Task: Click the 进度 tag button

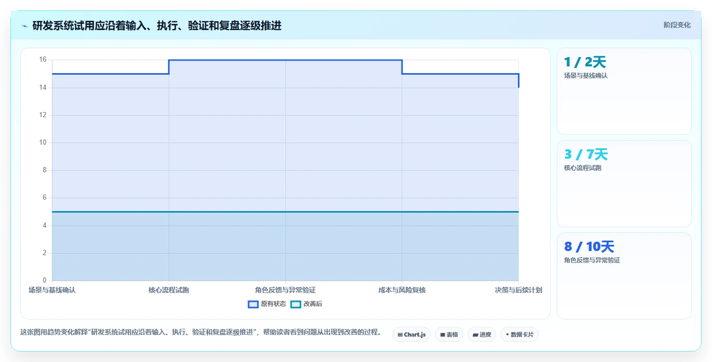Action: click(482, 335)
